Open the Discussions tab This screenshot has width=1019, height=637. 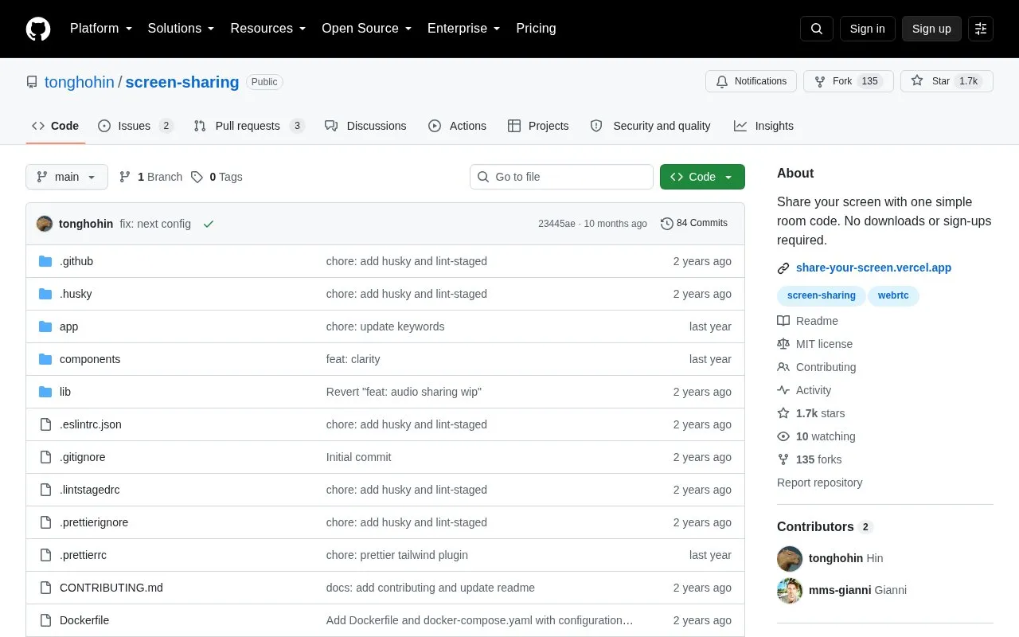click(x=365, y=126)
